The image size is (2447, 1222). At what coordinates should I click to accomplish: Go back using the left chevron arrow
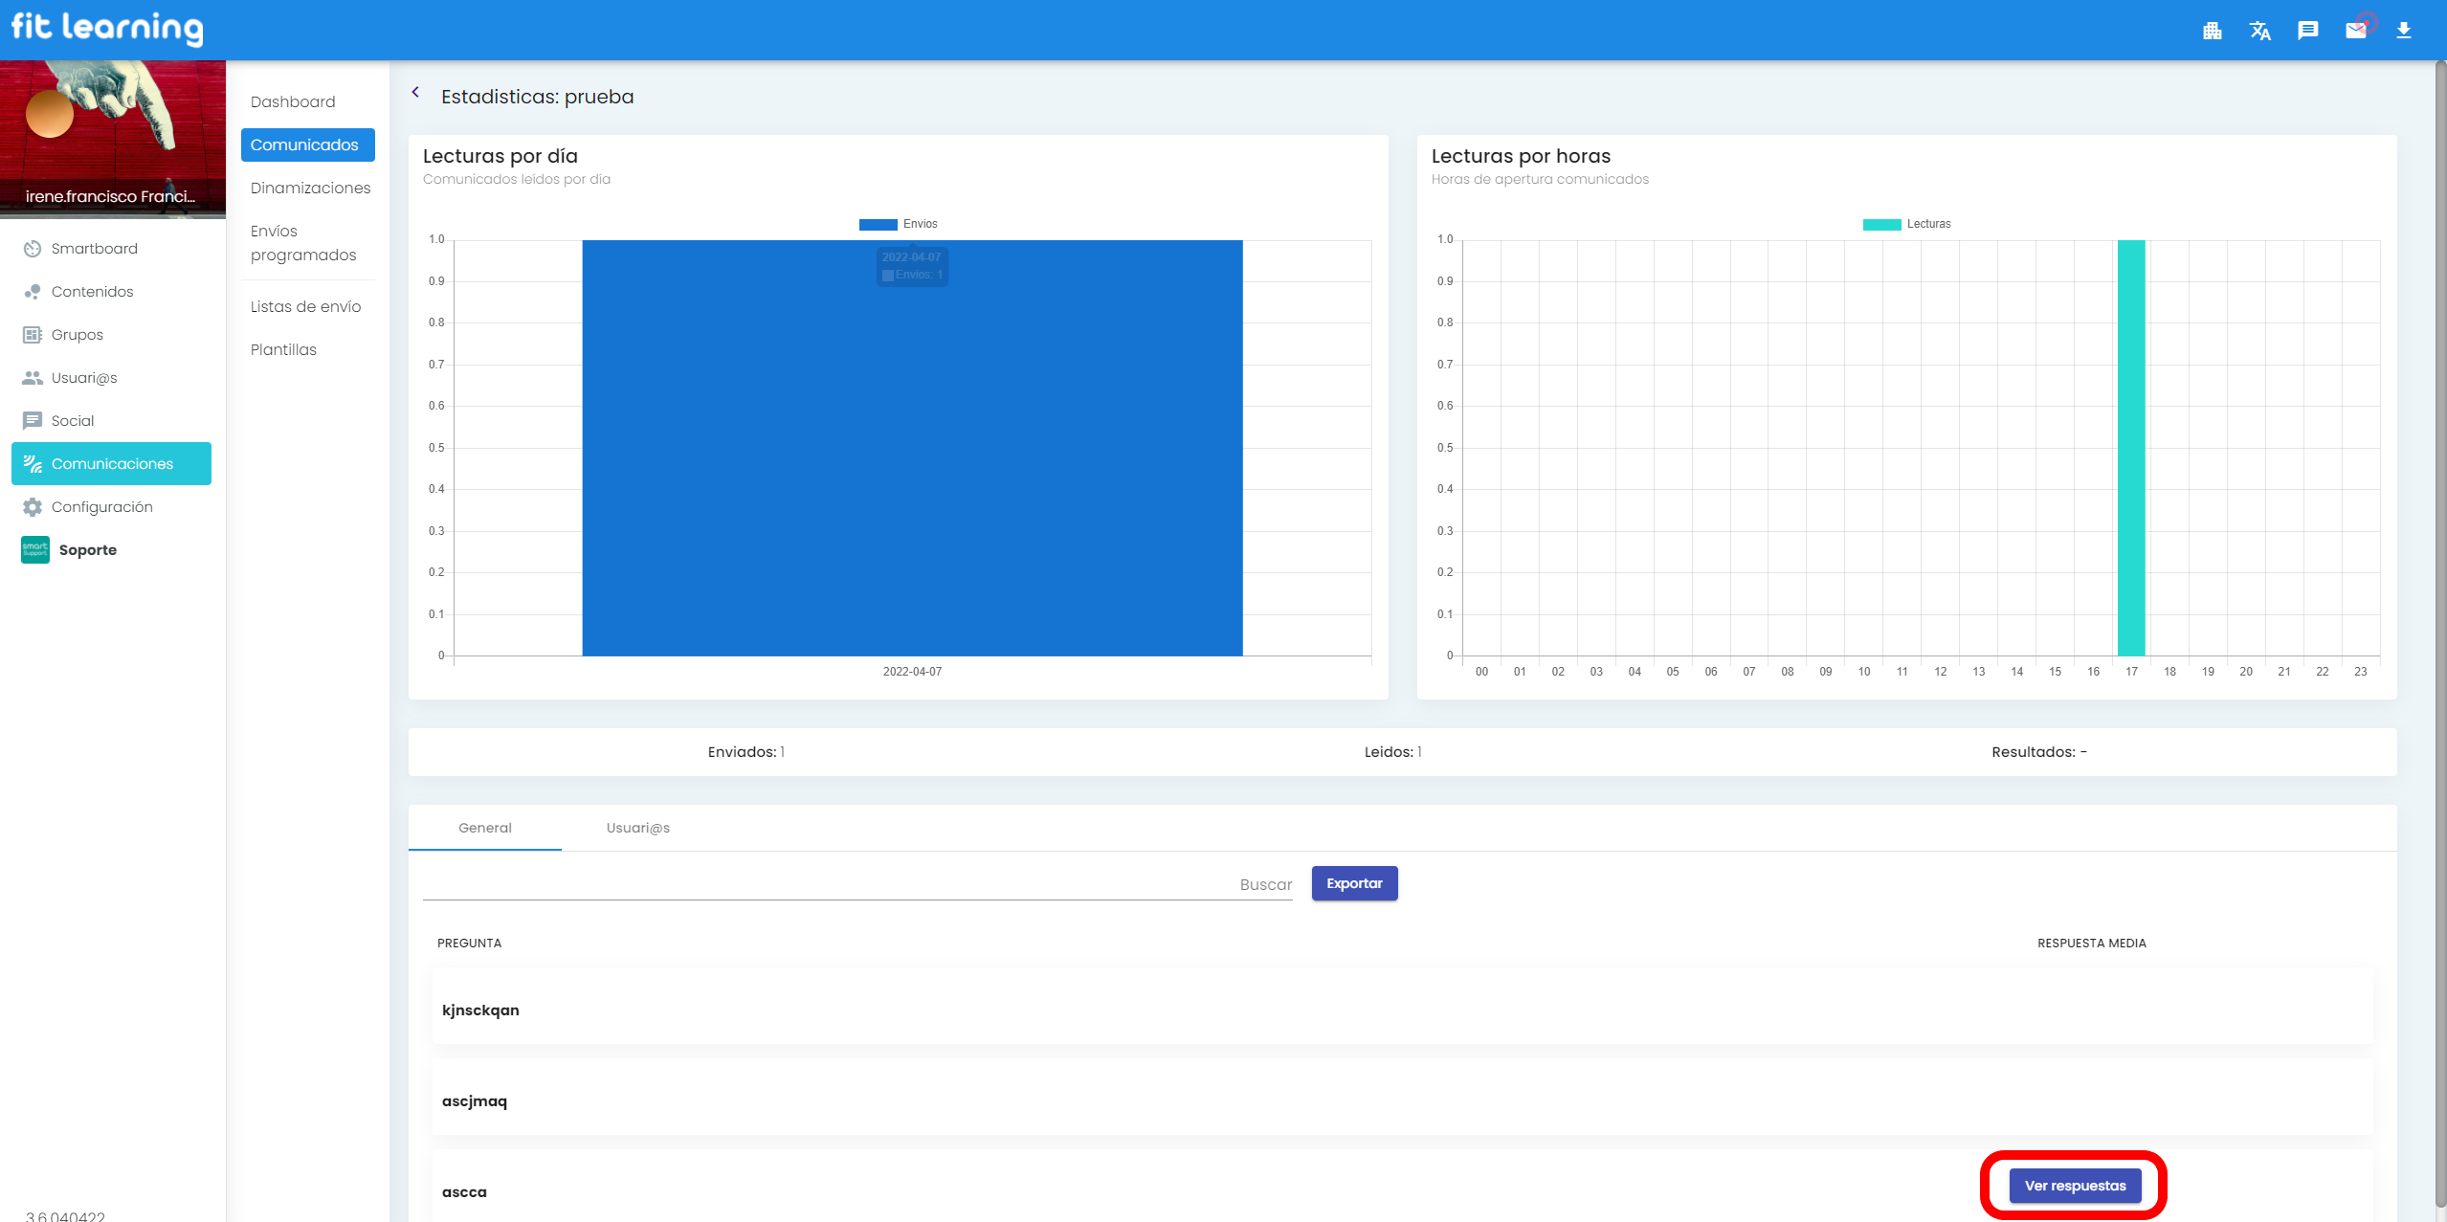[x=415, y=93]
